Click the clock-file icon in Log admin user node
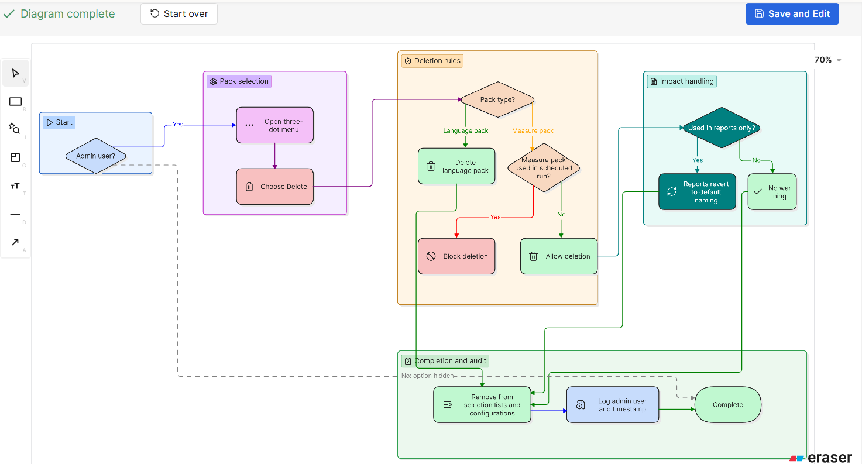The width and height of the screenshot is (862, 464). [x=581, y=405]
